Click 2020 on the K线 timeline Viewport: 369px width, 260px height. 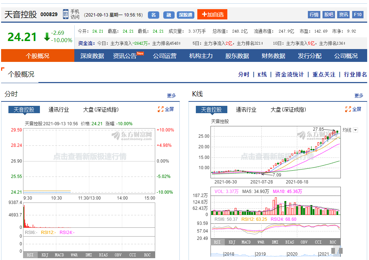coord(292,254)
